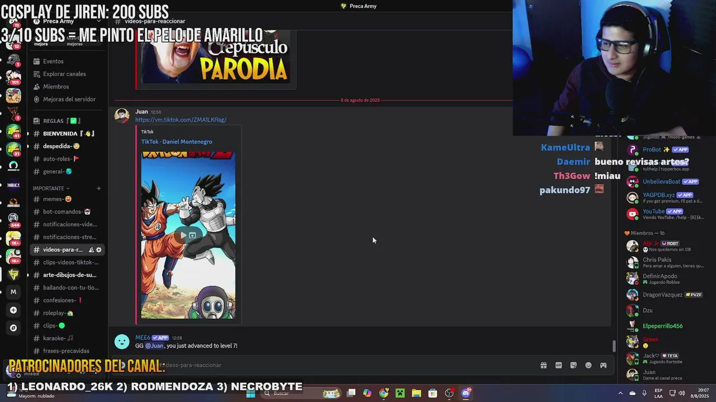This screenshot has height=402, width=716.
Task: Open the bot-comandos channel
Action: (x=67, y=212)
